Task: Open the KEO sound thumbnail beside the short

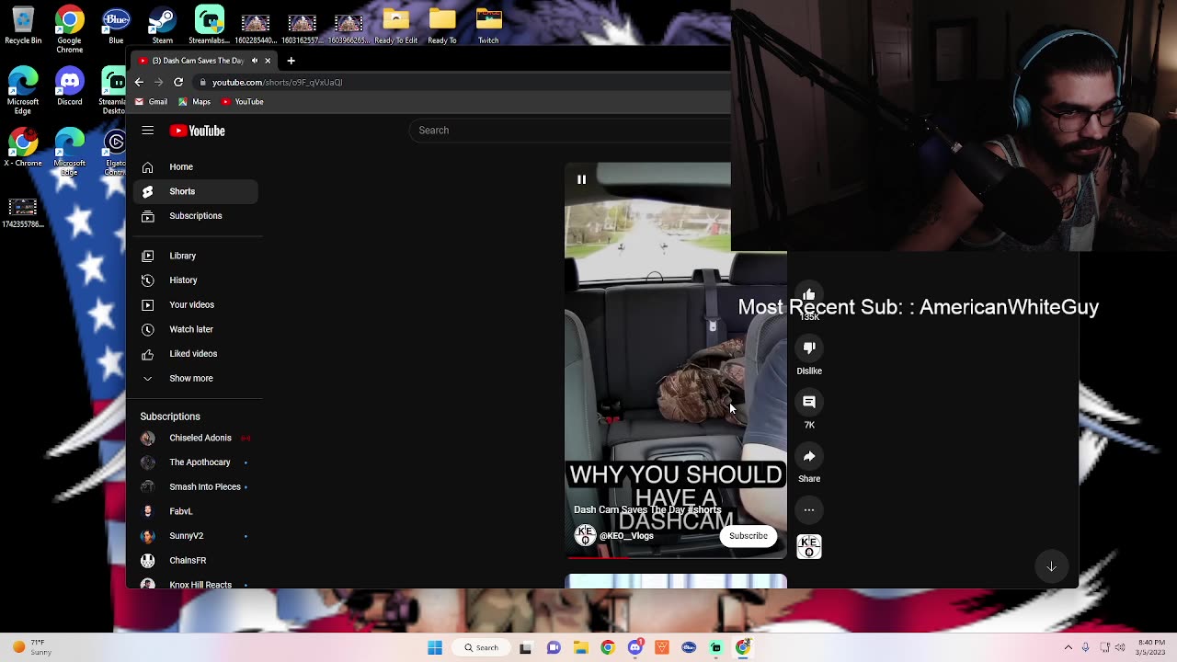Action: (x=809, y=547)
